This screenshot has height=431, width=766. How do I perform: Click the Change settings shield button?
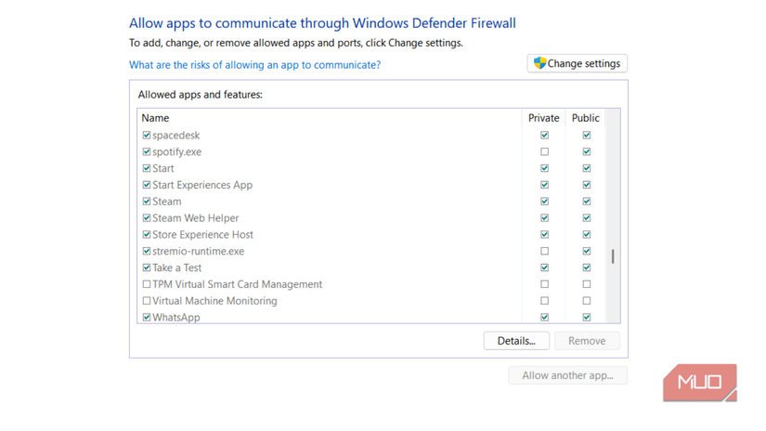(577, 63)
